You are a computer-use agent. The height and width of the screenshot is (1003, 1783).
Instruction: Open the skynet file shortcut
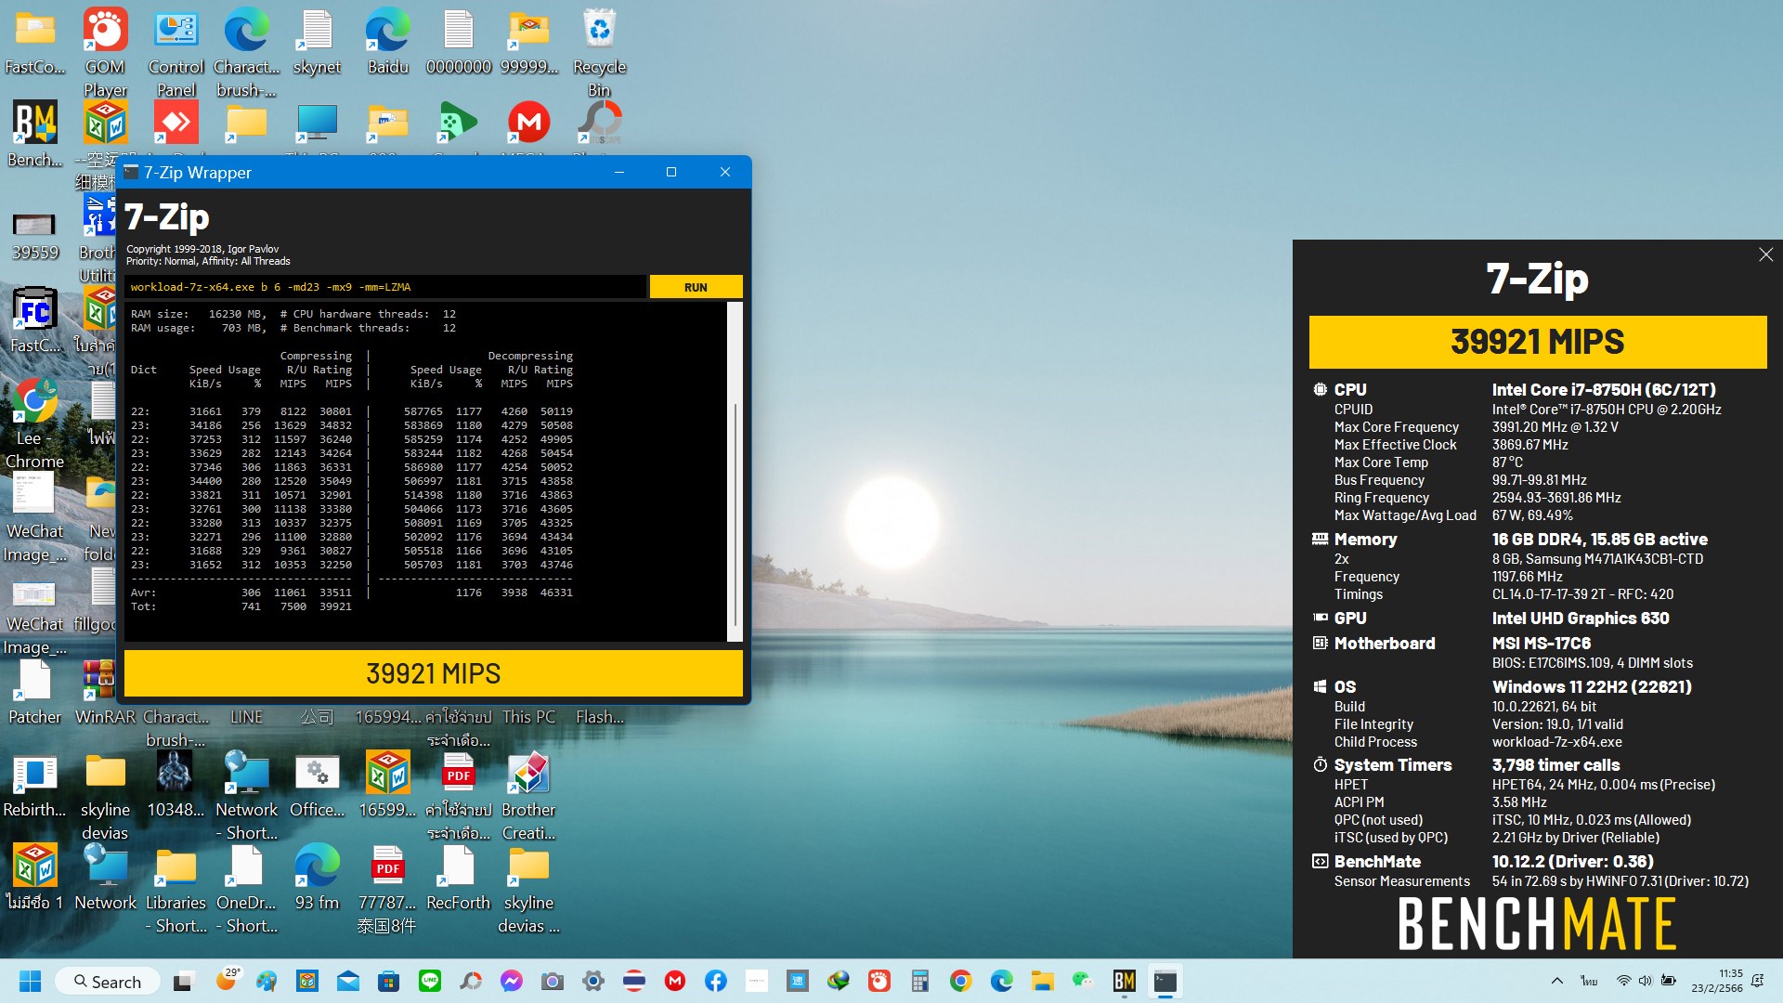[317, 42]
